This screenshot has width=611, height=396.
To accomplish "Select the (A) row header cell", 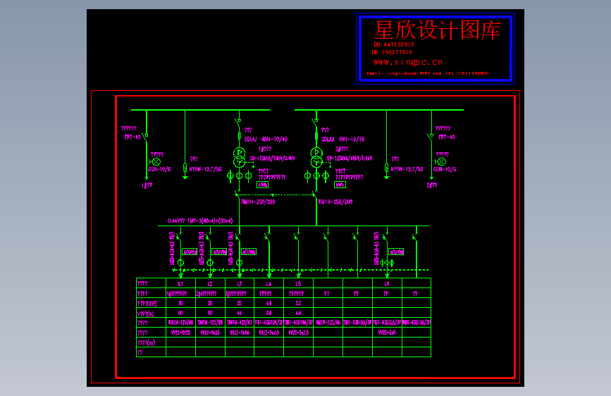I will (x=152, y=313).
